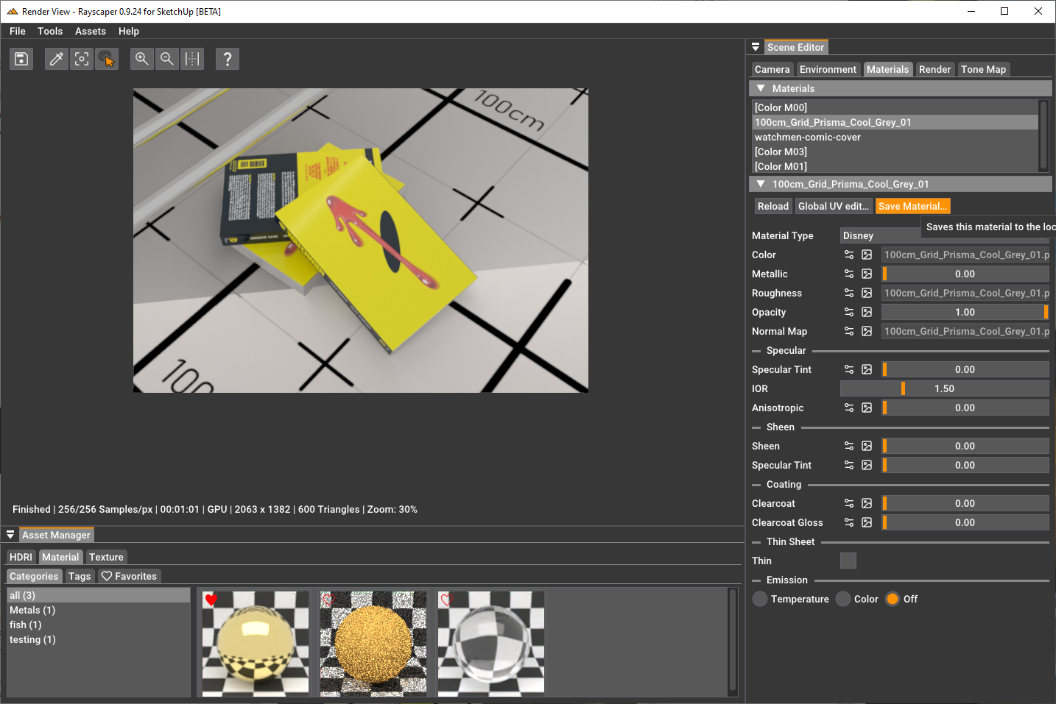Screen dimensions: 1056x704
Task: Open Roughness texture image icon
Action: 867,293
